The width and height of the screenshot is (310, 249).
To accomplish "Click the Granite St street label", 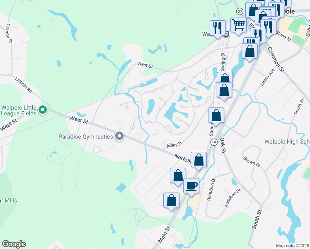I will click(x=9, y=33).
